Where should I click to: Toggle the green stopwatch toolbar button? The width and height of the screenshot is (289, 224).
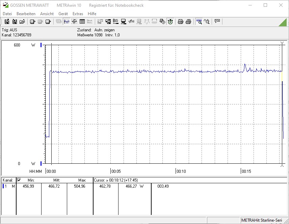coord(170,22)
